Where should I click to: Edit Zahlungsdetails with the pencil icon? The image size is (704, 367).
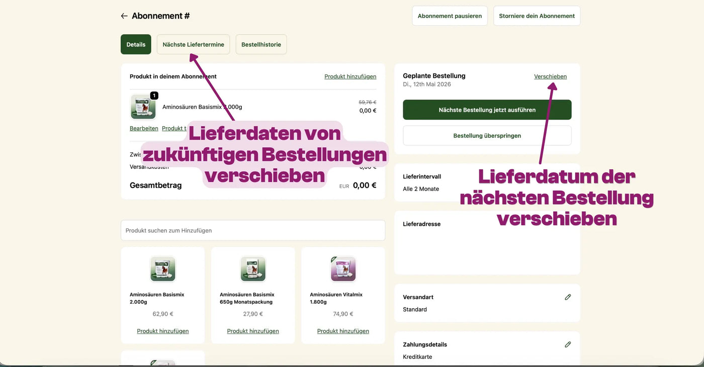click(x=568, y=344)
